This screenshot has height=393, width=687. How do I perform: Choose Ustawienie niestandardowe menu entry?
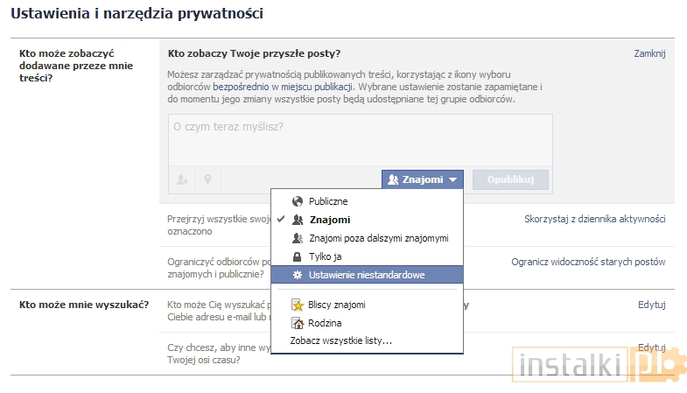368,275
